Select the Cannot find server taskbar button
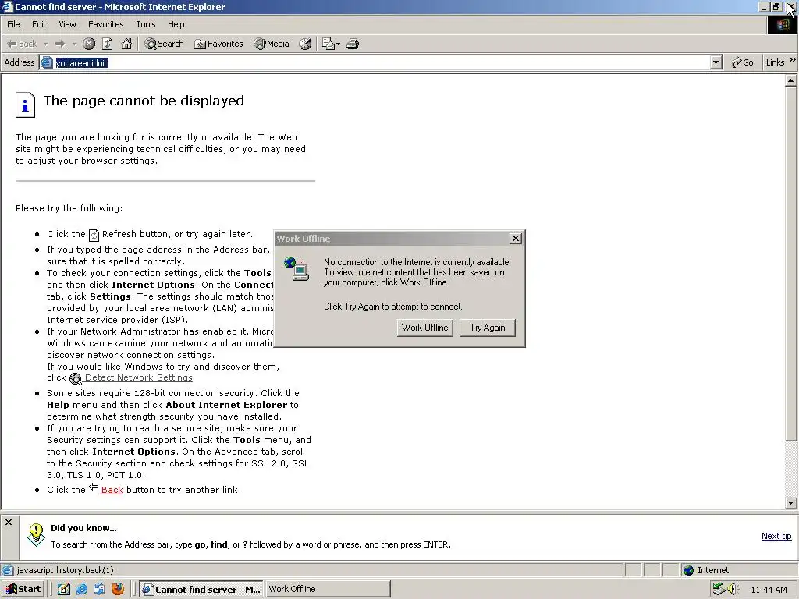This screenshot has width=799, height=599. [201, 589]
